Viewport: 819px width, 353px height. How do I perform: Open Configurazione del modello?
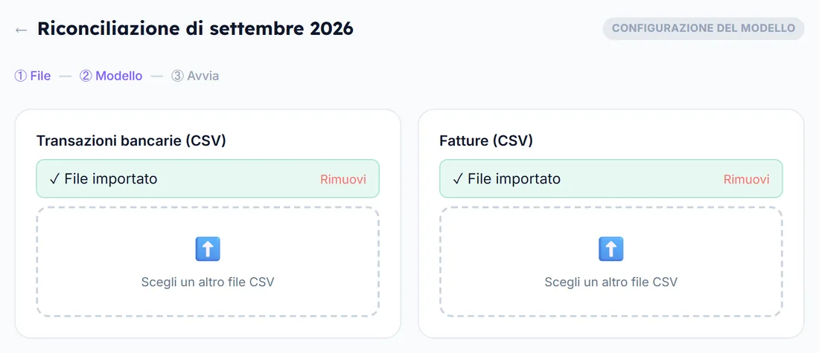(x=704, y=28)
